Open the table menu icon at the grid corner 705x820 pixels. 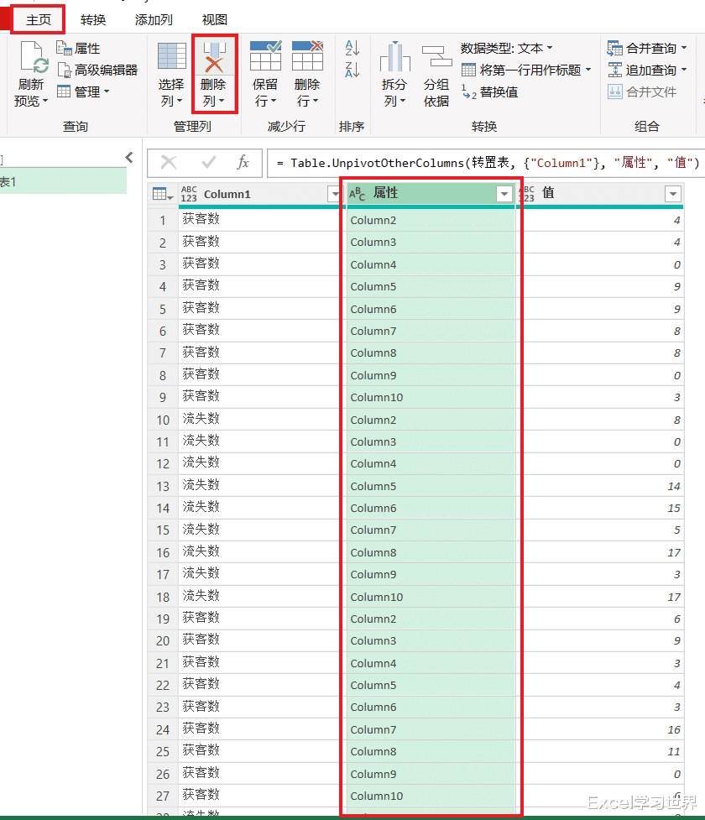[x=163, y=195]
